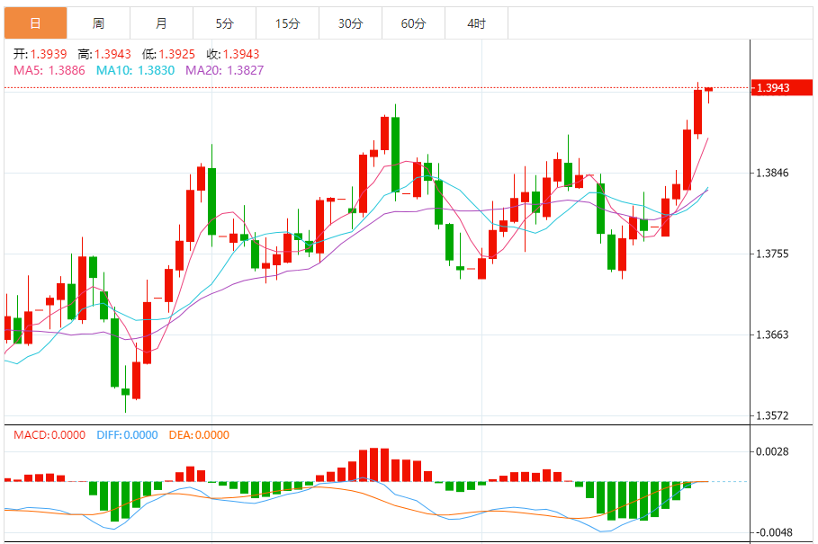The height and width of the screenshot is (544, 818).
Task: Open the 4时 timeframe tab
Action: [476, 23]
